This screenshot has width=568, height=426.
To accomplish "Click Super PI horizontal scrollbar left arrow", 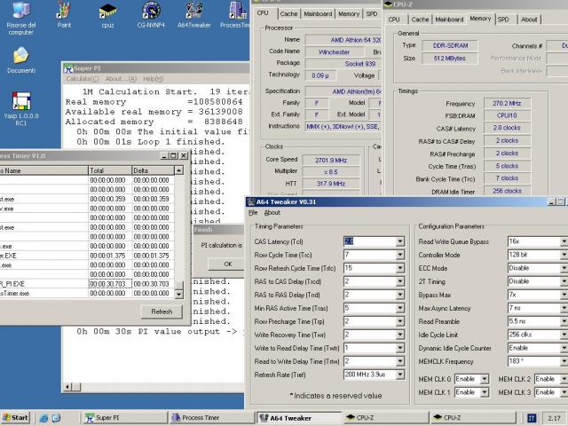I will (67, 387).
